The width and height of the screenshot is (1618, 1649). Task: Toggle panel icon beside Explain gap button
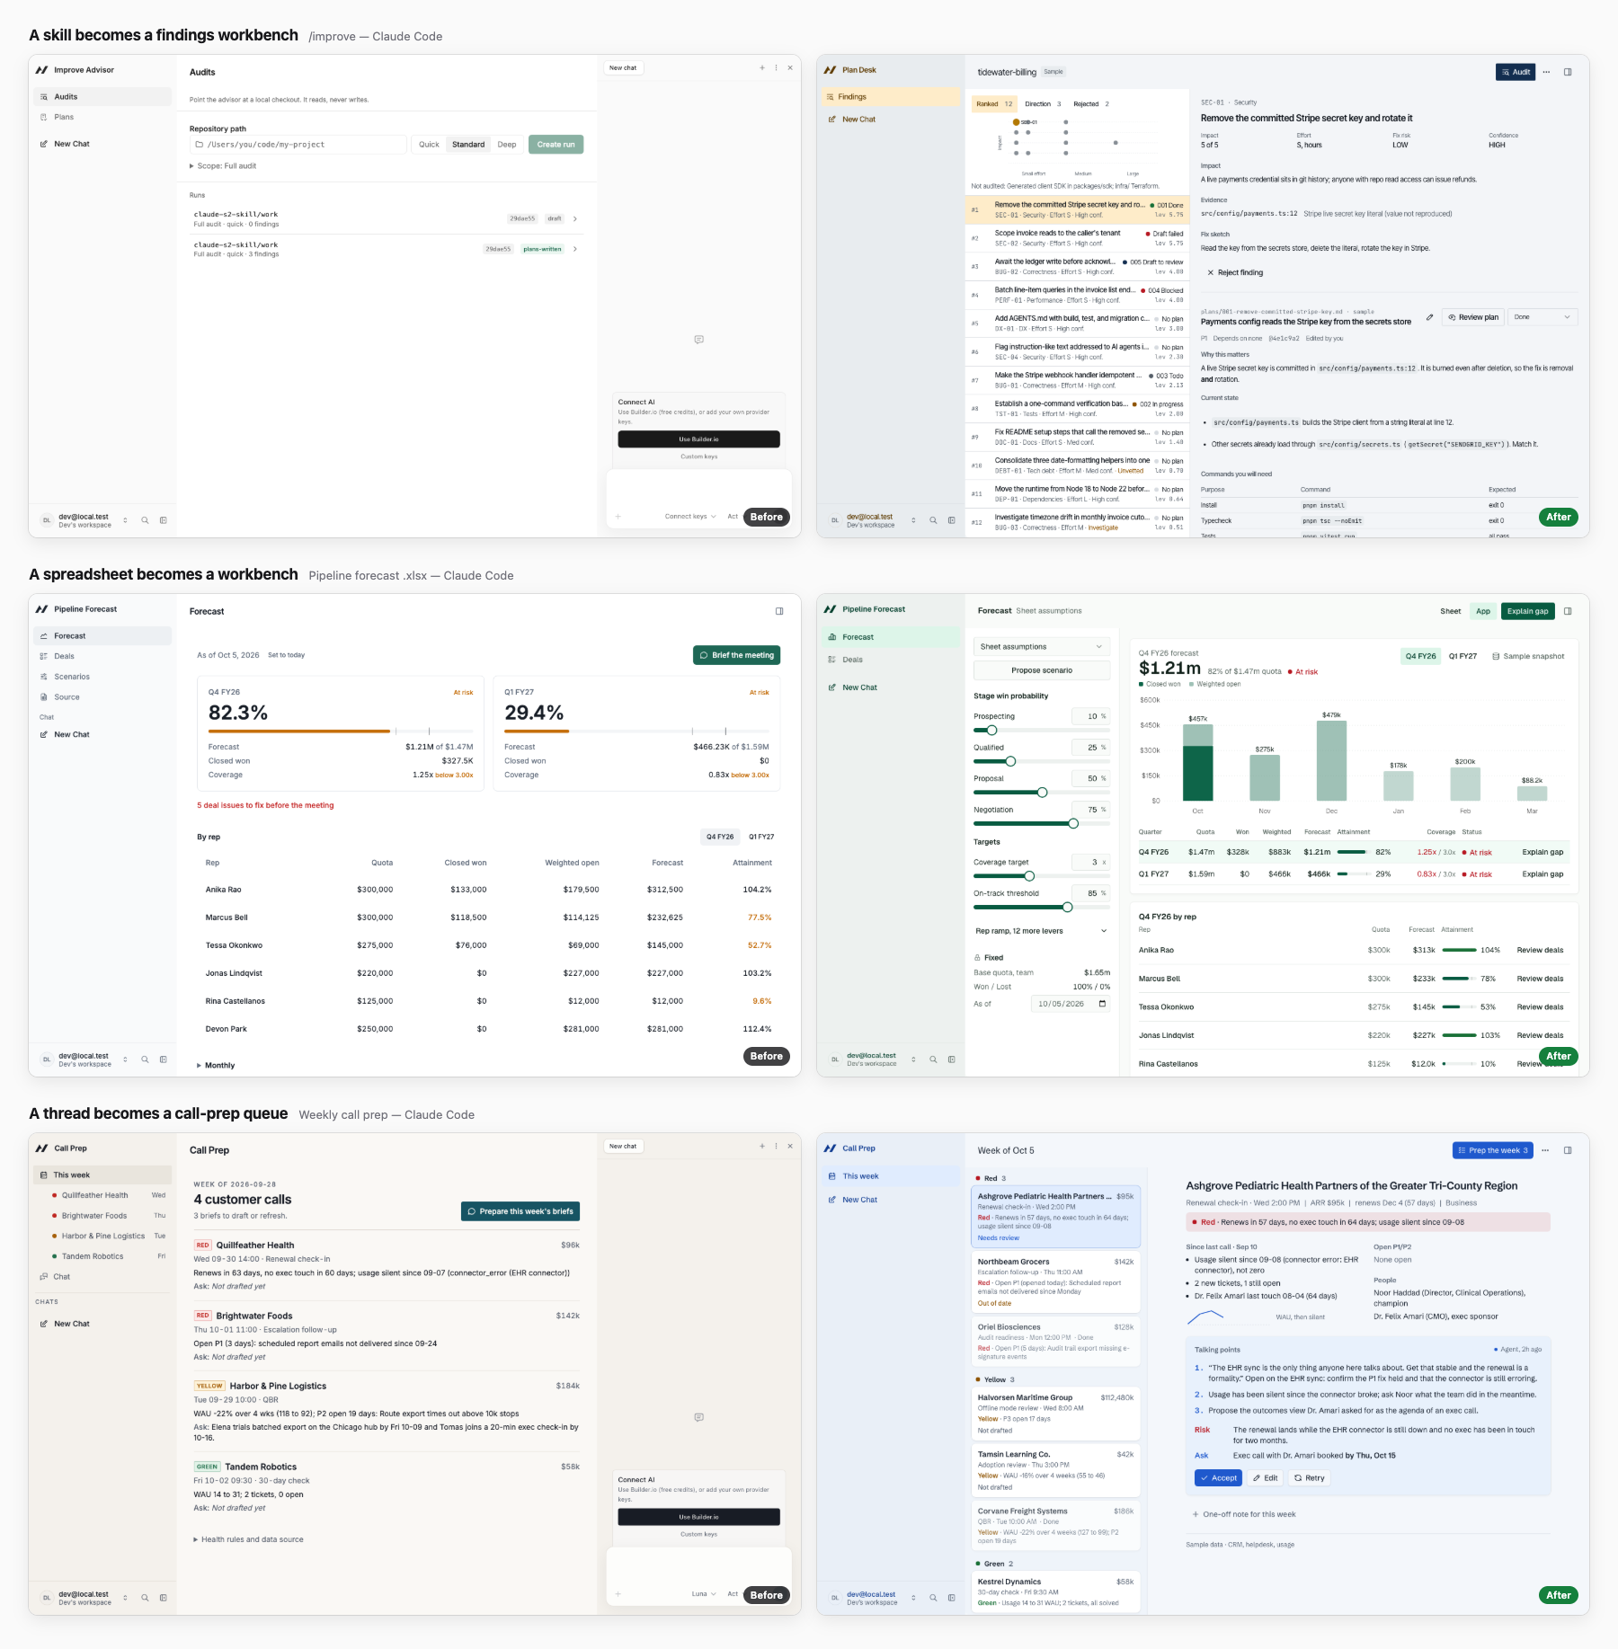coord(1568,611)
